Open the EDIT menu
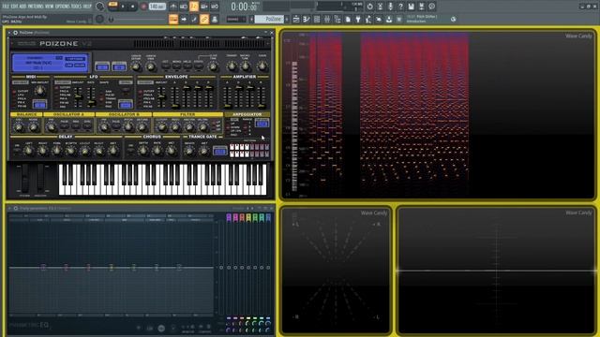The width and height of the screenshot is (600, 337). (14, 7)
